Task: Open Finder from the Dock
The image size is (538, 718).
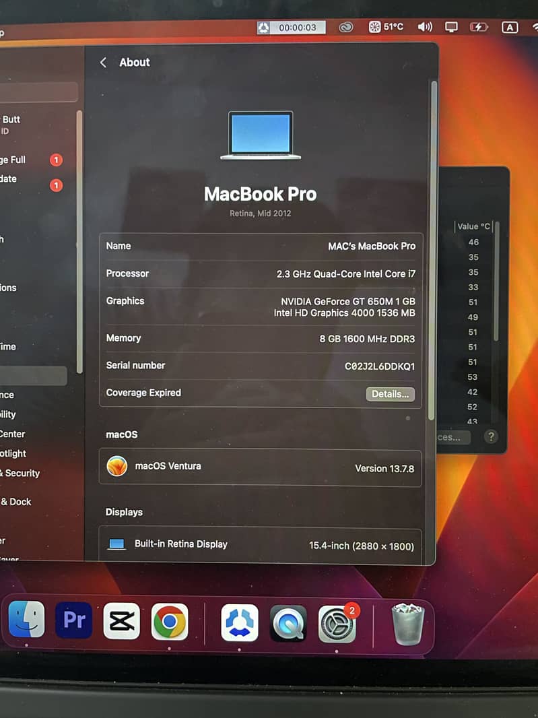Action: (26, 620)
